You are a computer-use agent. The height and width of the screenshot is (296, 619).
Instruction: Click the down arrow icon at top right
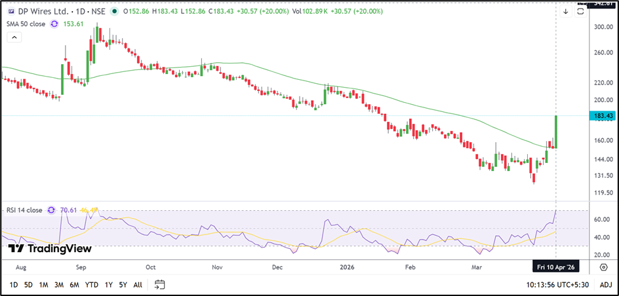pyautogui.click(x=566, y=11)
